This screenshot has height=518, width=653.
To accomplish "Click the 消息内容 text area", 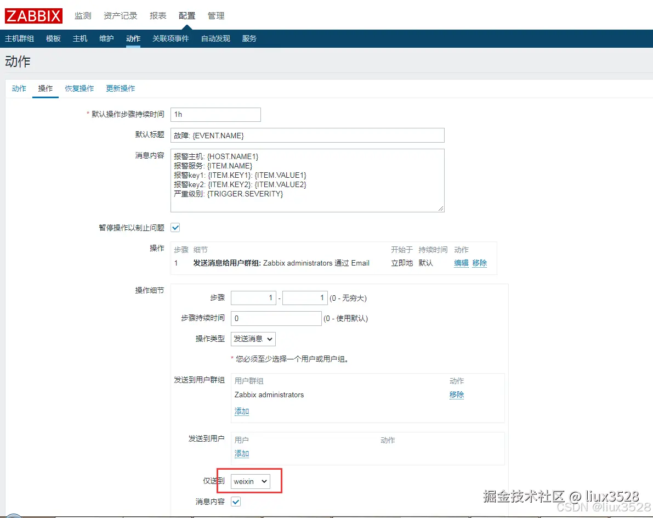I will click(x=308, y=181).
